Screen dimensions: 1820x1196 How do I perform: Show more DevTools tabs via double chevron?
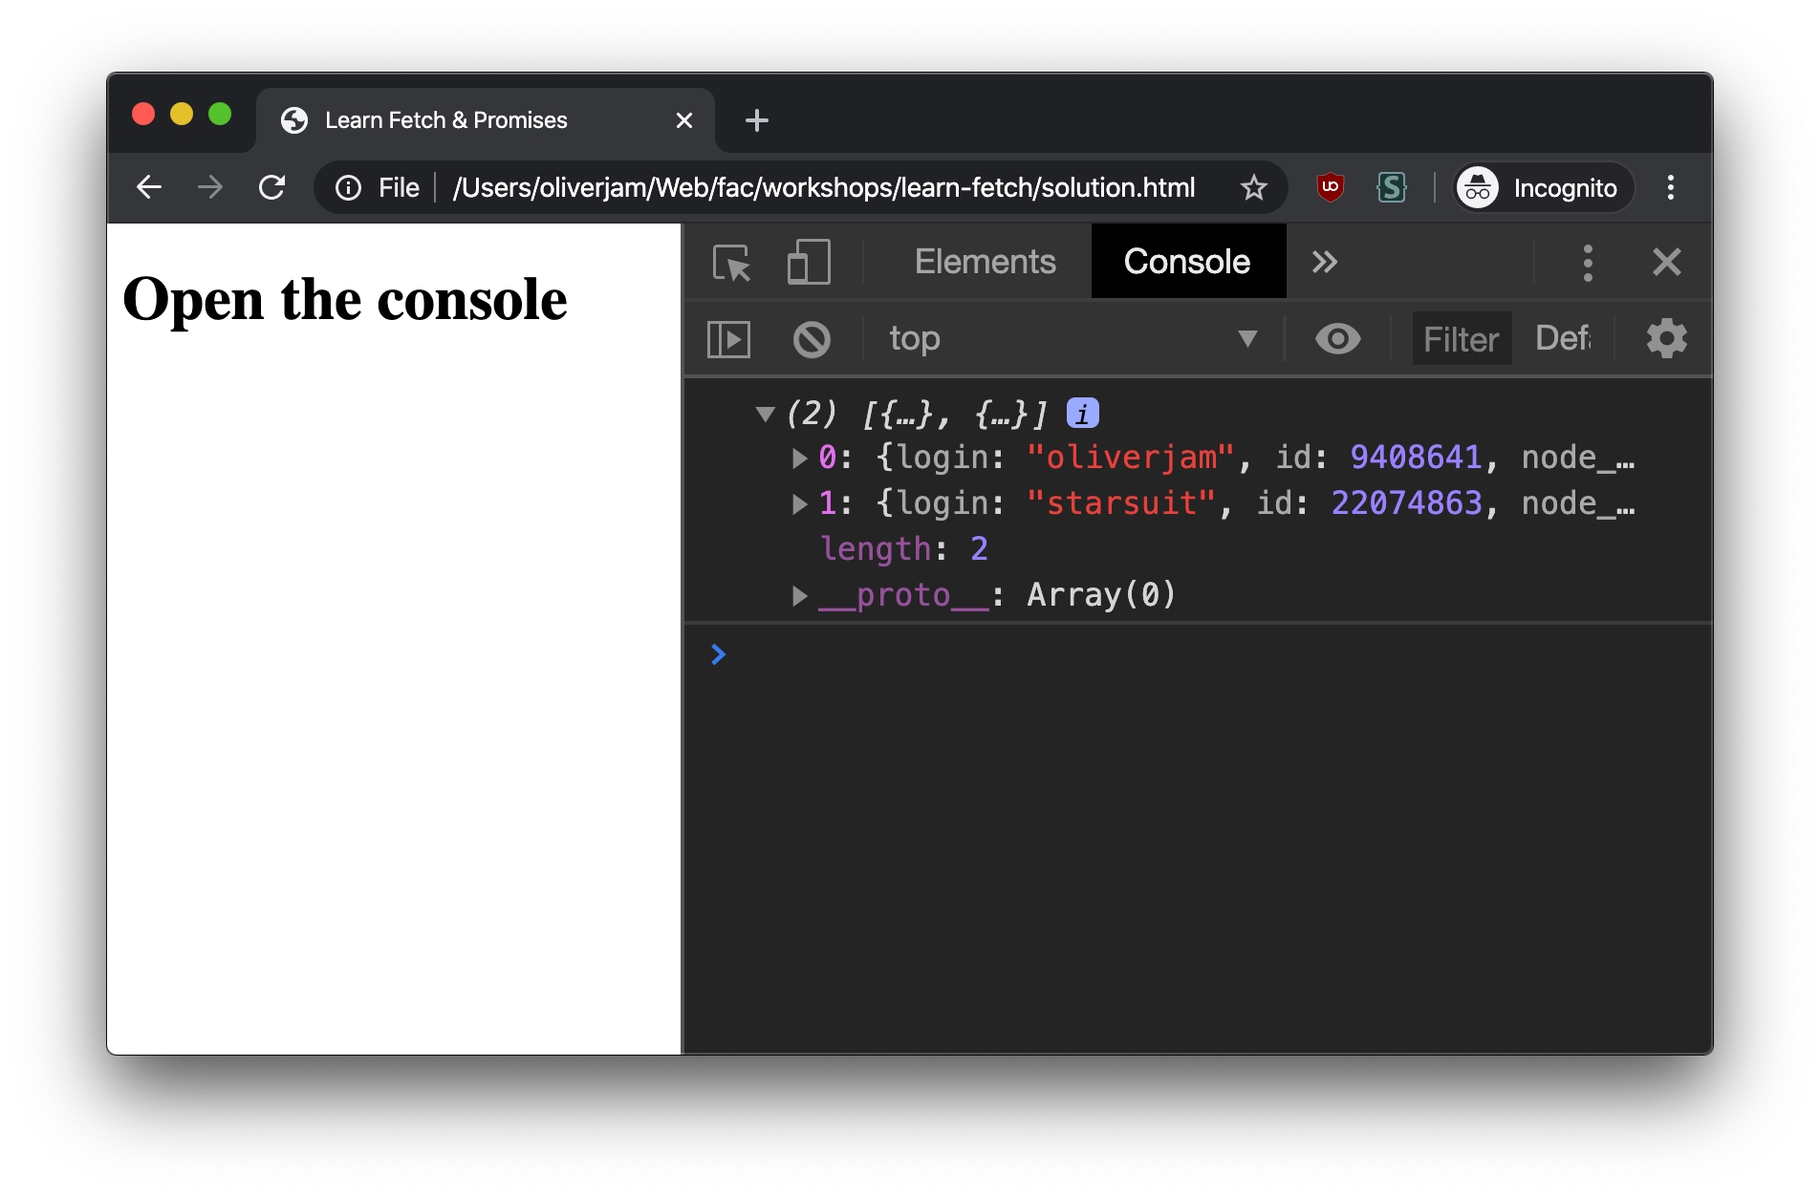coord(1324,263)
